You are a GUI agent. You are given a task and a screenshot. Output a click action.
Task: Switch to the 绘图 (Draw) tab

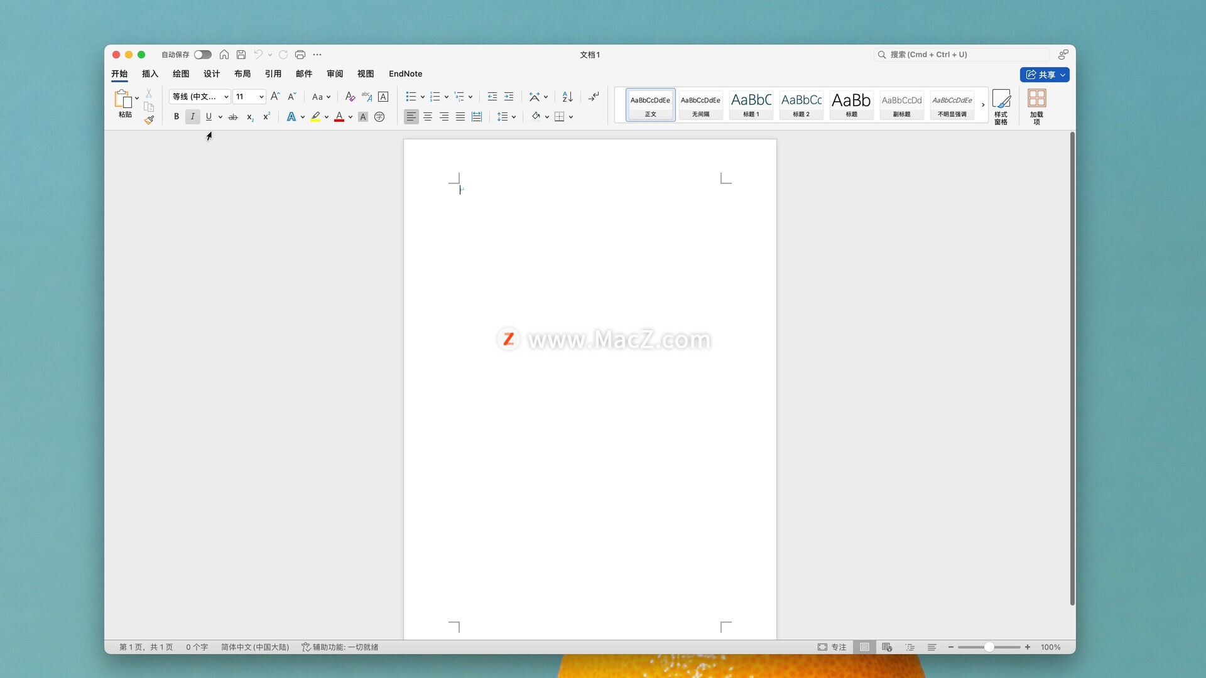pos(181,73)
